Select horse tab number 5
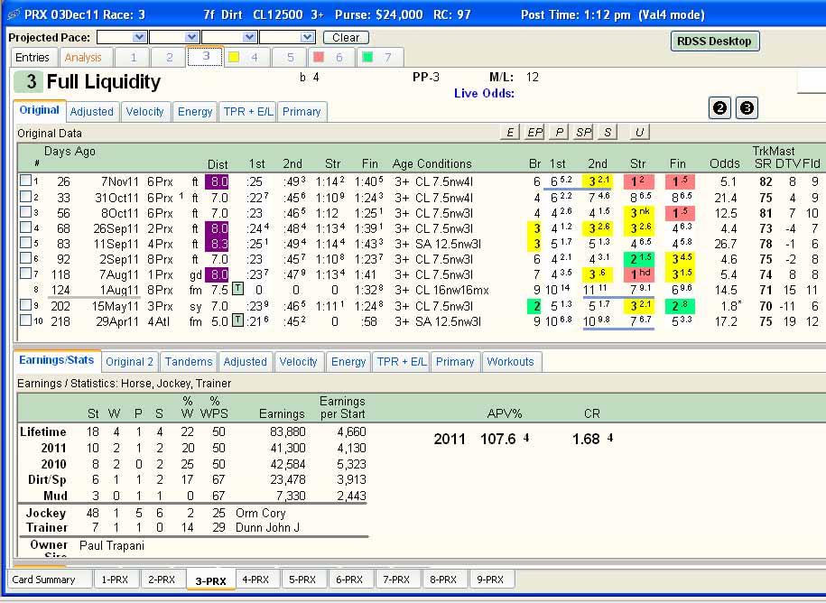This screenshot has height=603, width=826. pos(291,58)
